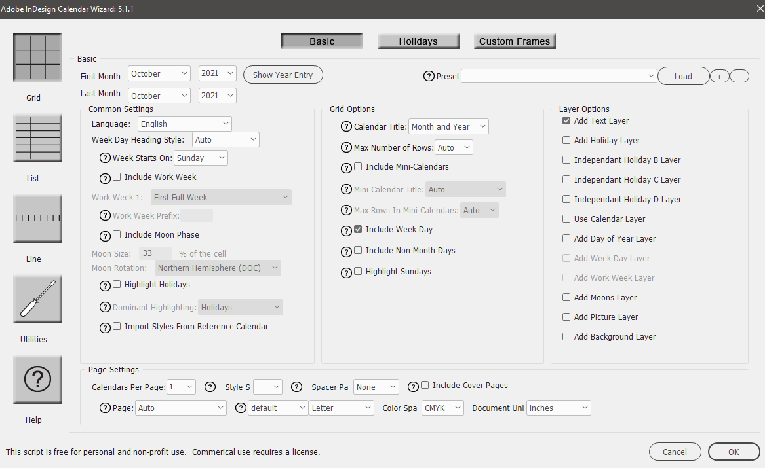
Task: Open Spacer Page None dropdown
Action: [x=376, y=387]
